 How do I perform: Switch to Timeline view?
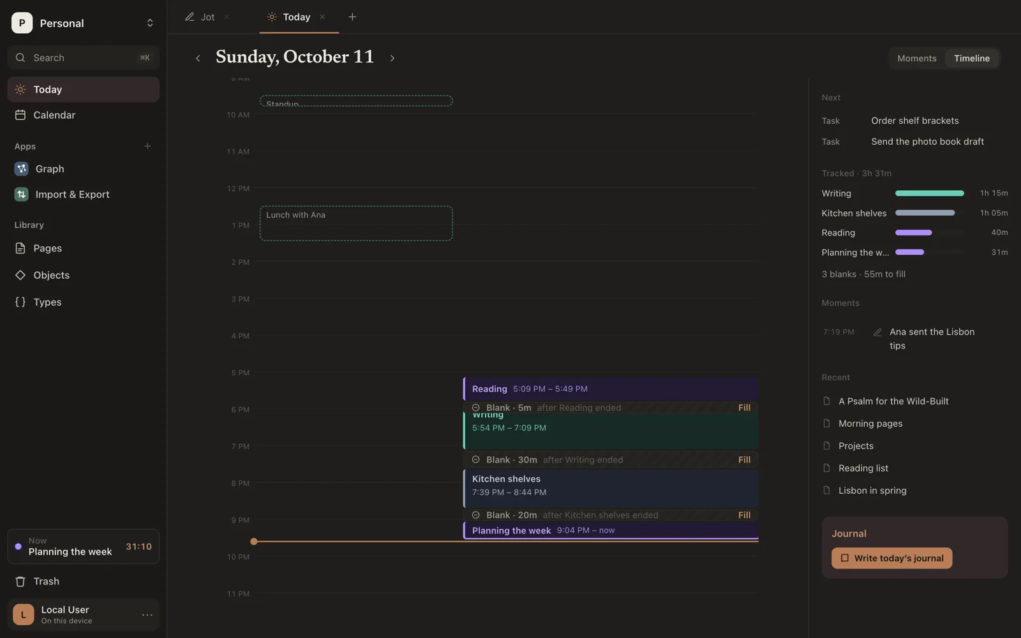(x=972, y=58)
